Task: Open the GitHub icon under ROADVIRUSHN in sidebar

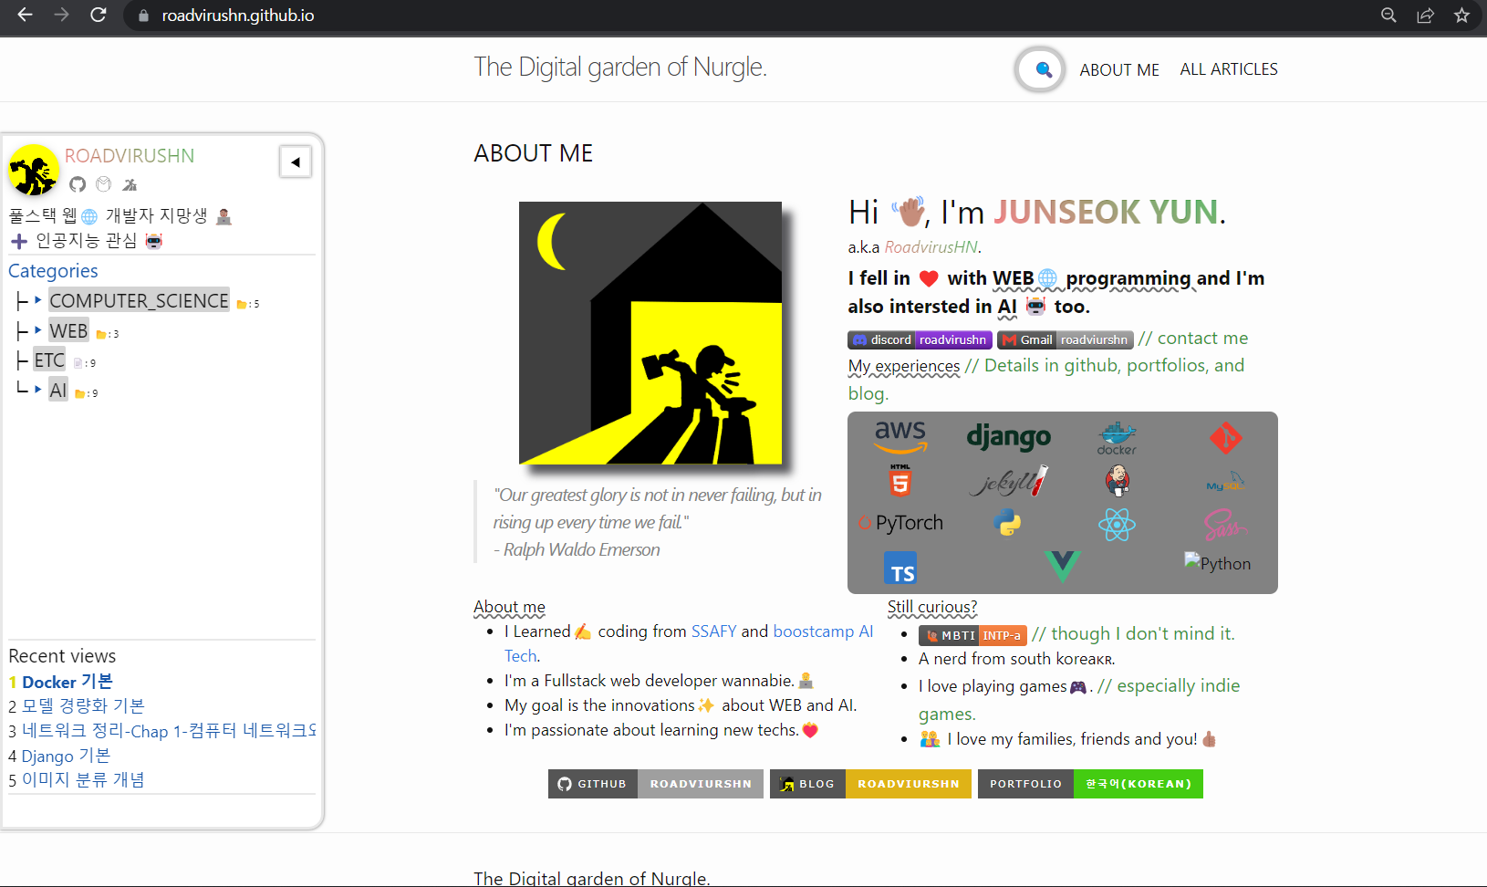Action: 78,184
